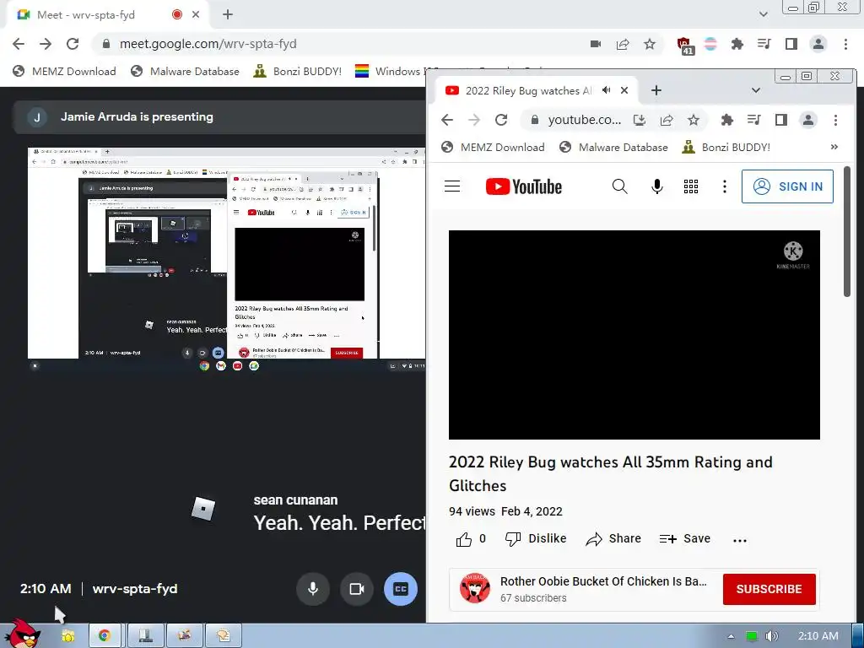Click the YouTube video player
Screen dimensions: 864x648
pos(634,335)
